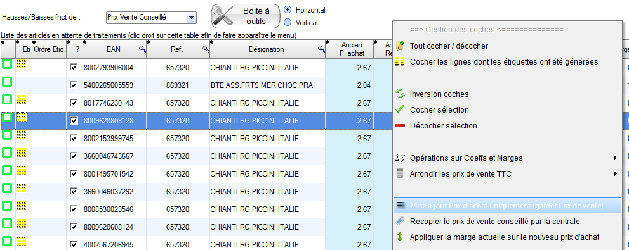The width and height of the screenshot is (629, 250).
Task: Select reference cell 869321
Action: 178,85
